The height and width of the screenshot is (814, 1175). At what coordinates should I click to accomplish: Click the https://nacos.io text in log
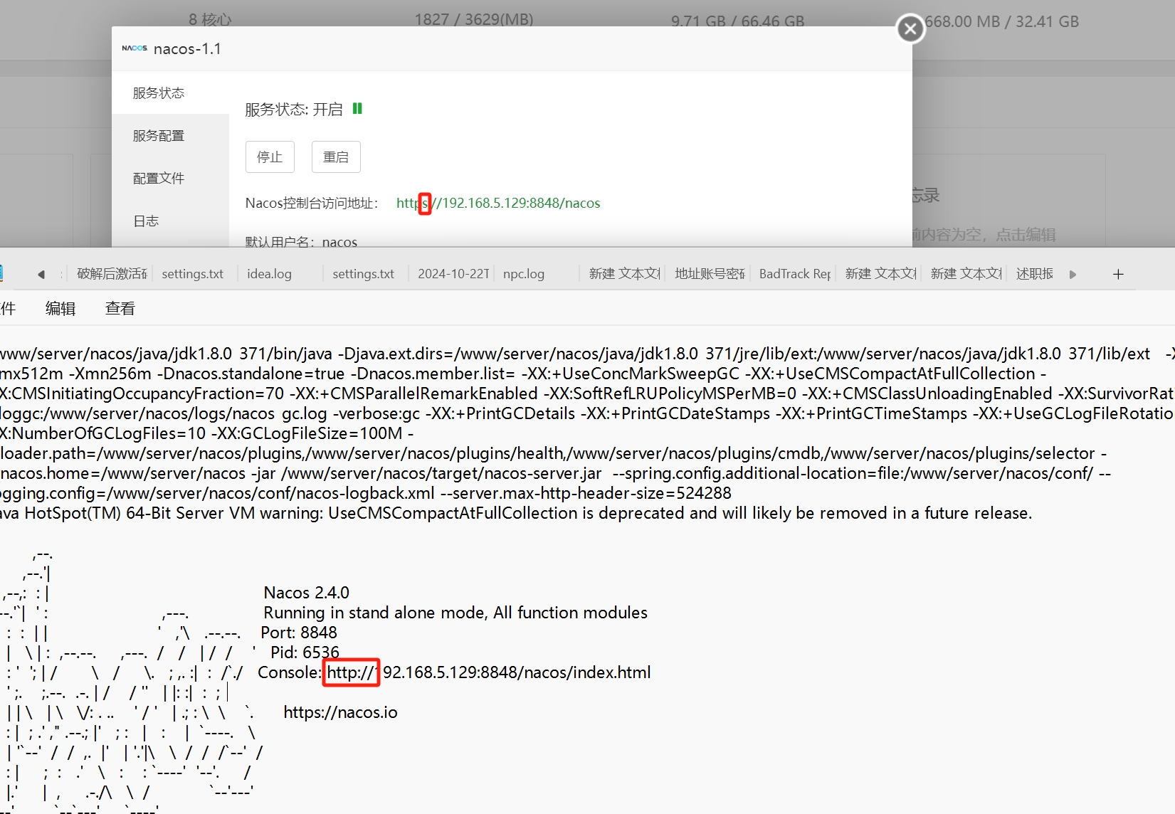341,712
